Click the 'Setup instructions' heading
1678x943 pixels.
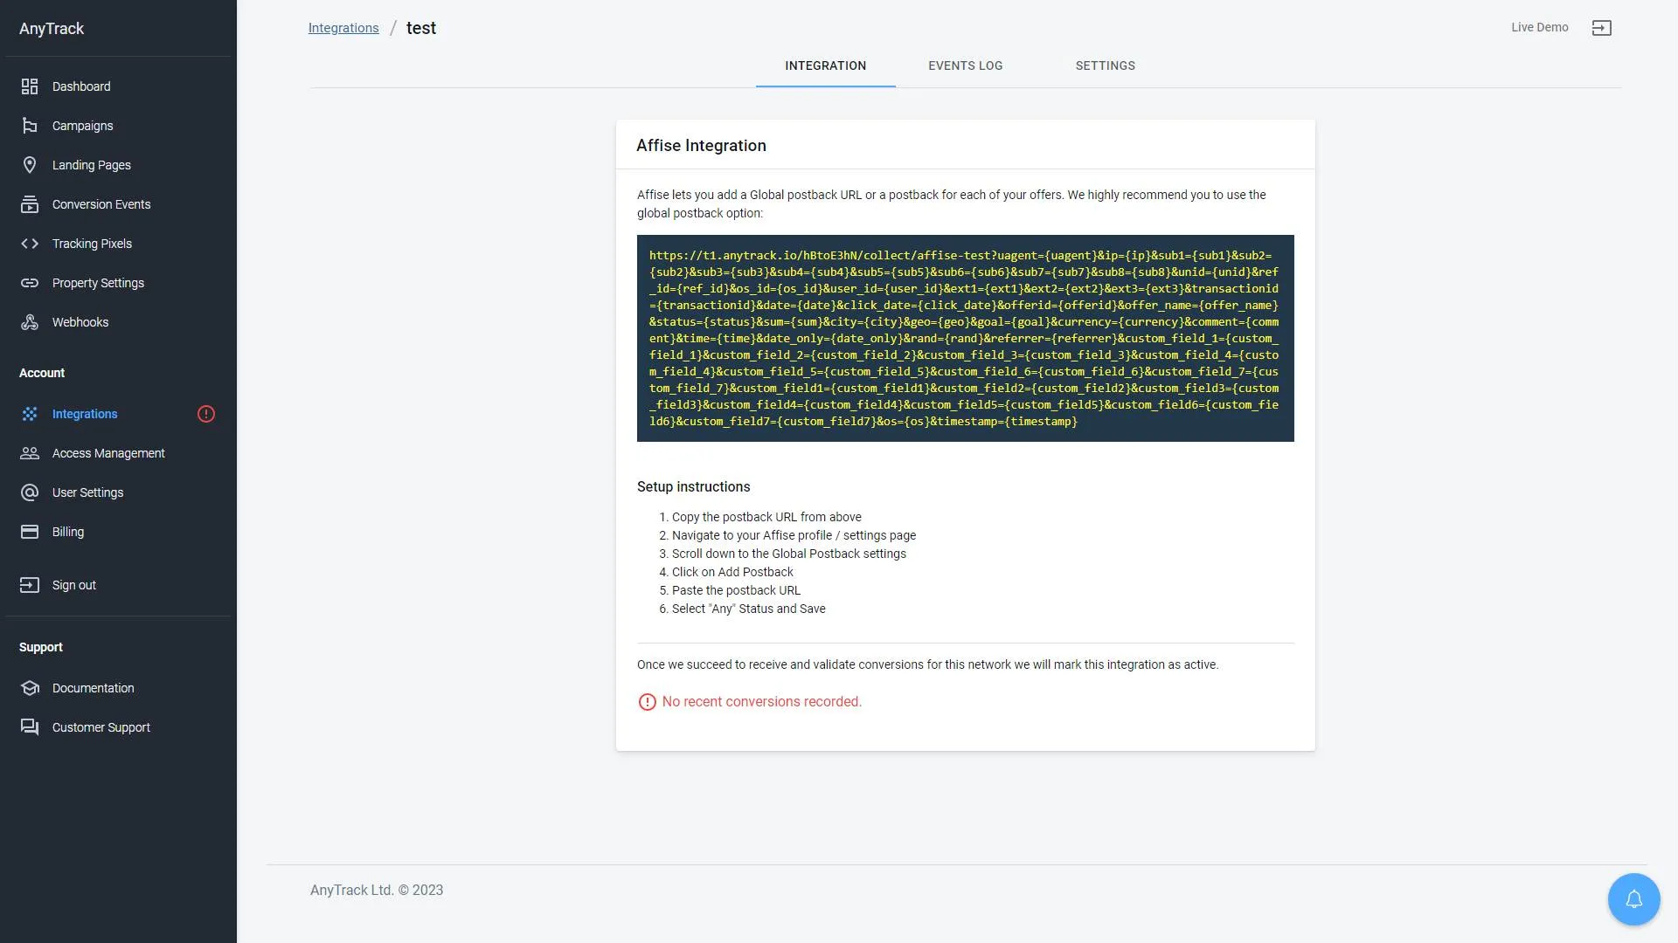(x=693, y=487)
